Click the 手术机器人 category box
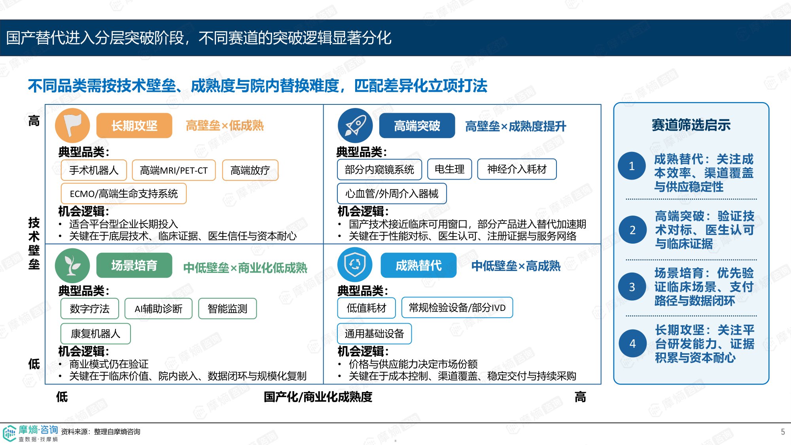 pos(94,170)
